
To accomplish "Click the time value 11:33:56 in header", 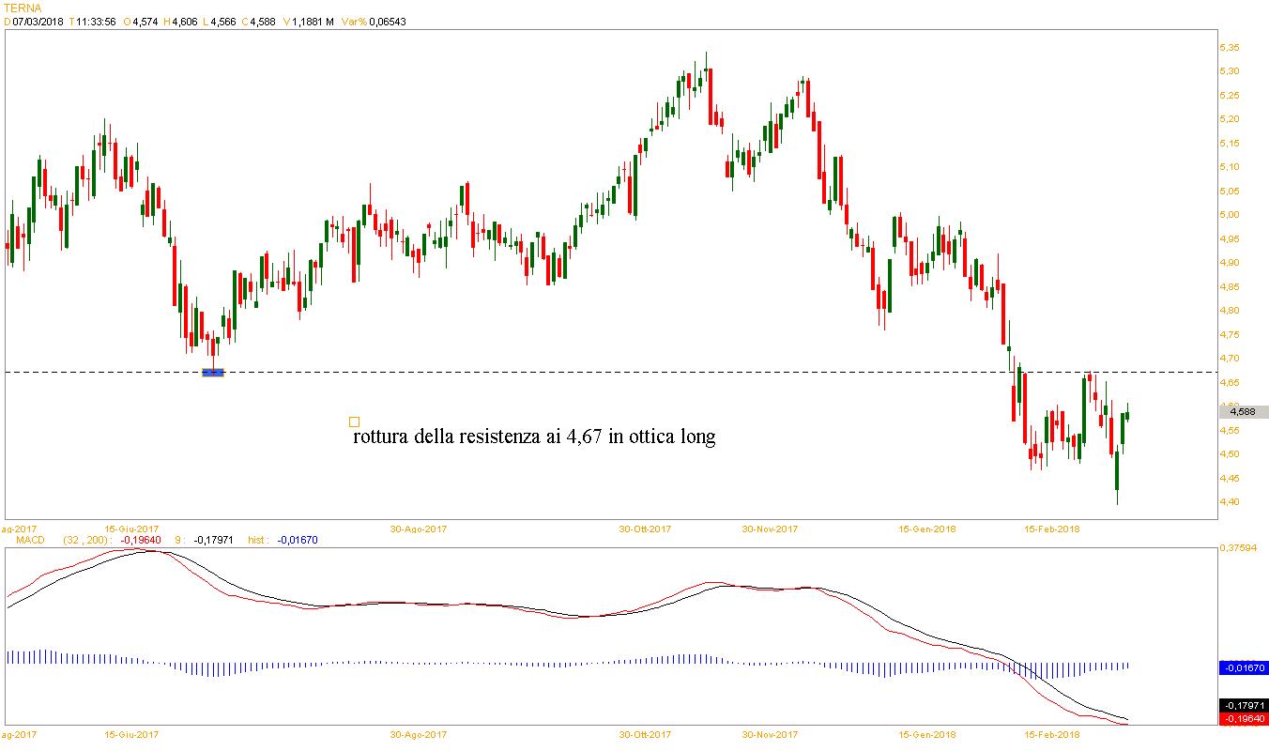I will click(x=96, y=22).
